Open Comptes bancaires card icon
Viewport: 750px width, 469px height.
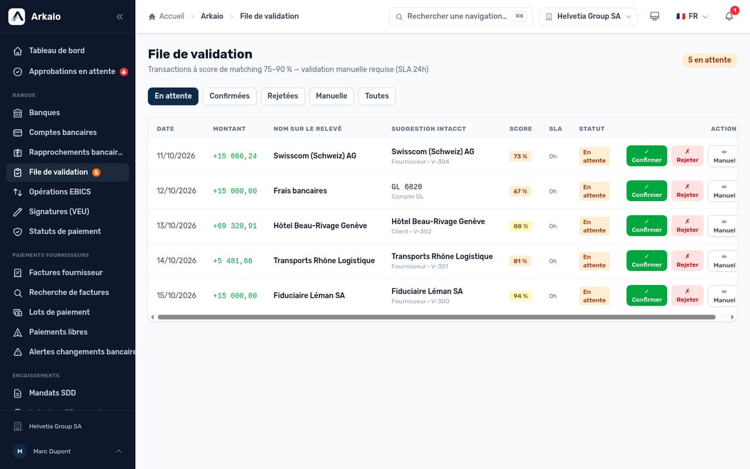pos(18,132)
